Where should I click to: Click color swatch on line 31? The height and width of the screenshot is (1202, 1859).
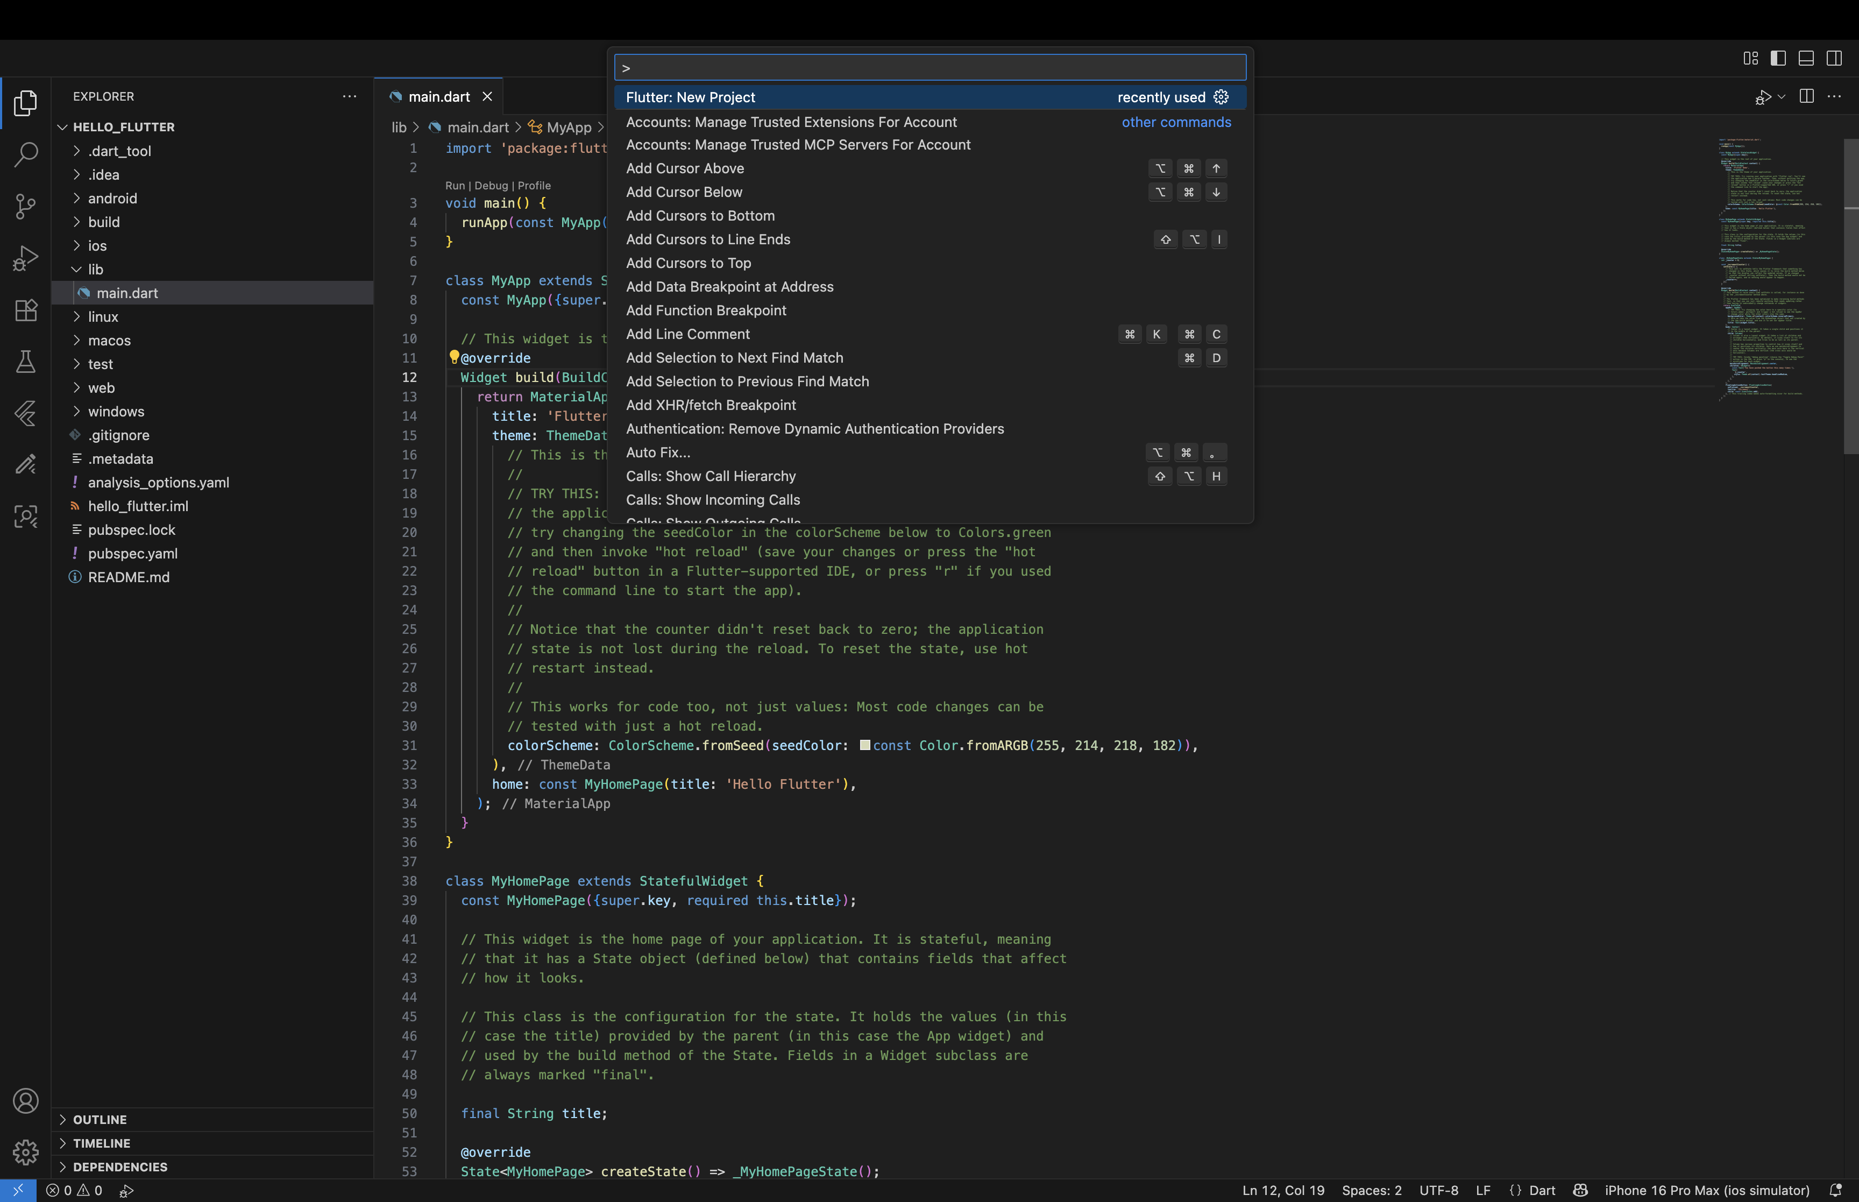(x=864, y=745)
